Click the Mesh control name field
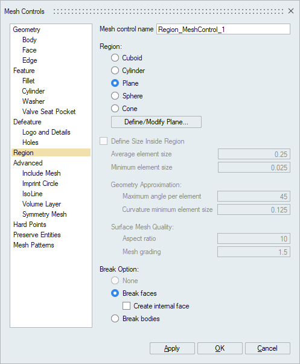Viewport: 300px width, 364px height. tap(223, 29)
